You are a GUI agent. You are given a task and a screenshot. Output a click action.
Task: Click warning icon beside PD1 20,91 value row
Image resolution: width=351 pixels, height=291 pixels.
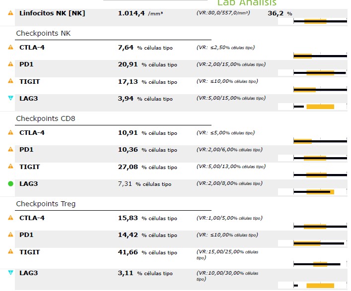click(x=10, y=64)
